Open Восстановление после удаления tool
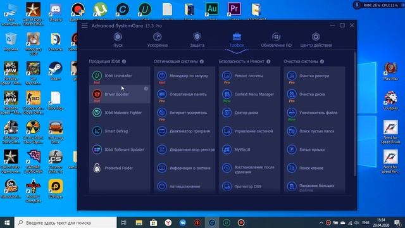 249,168
